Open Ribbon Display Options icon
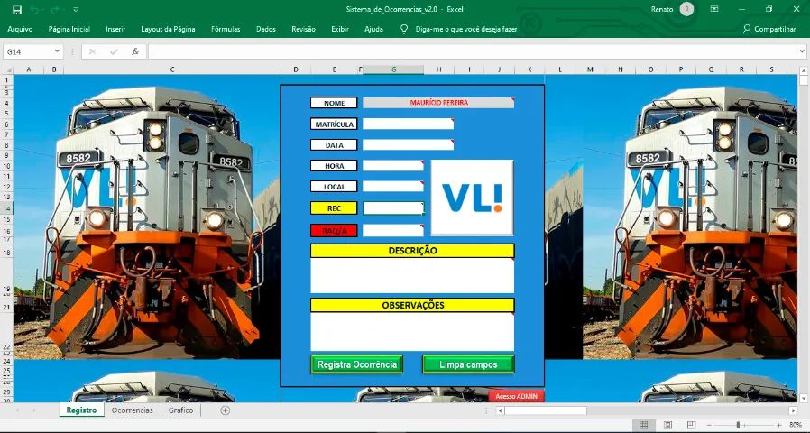Image resolution: width=810 pixels, height=433 pixels. (x=714, y=9)
